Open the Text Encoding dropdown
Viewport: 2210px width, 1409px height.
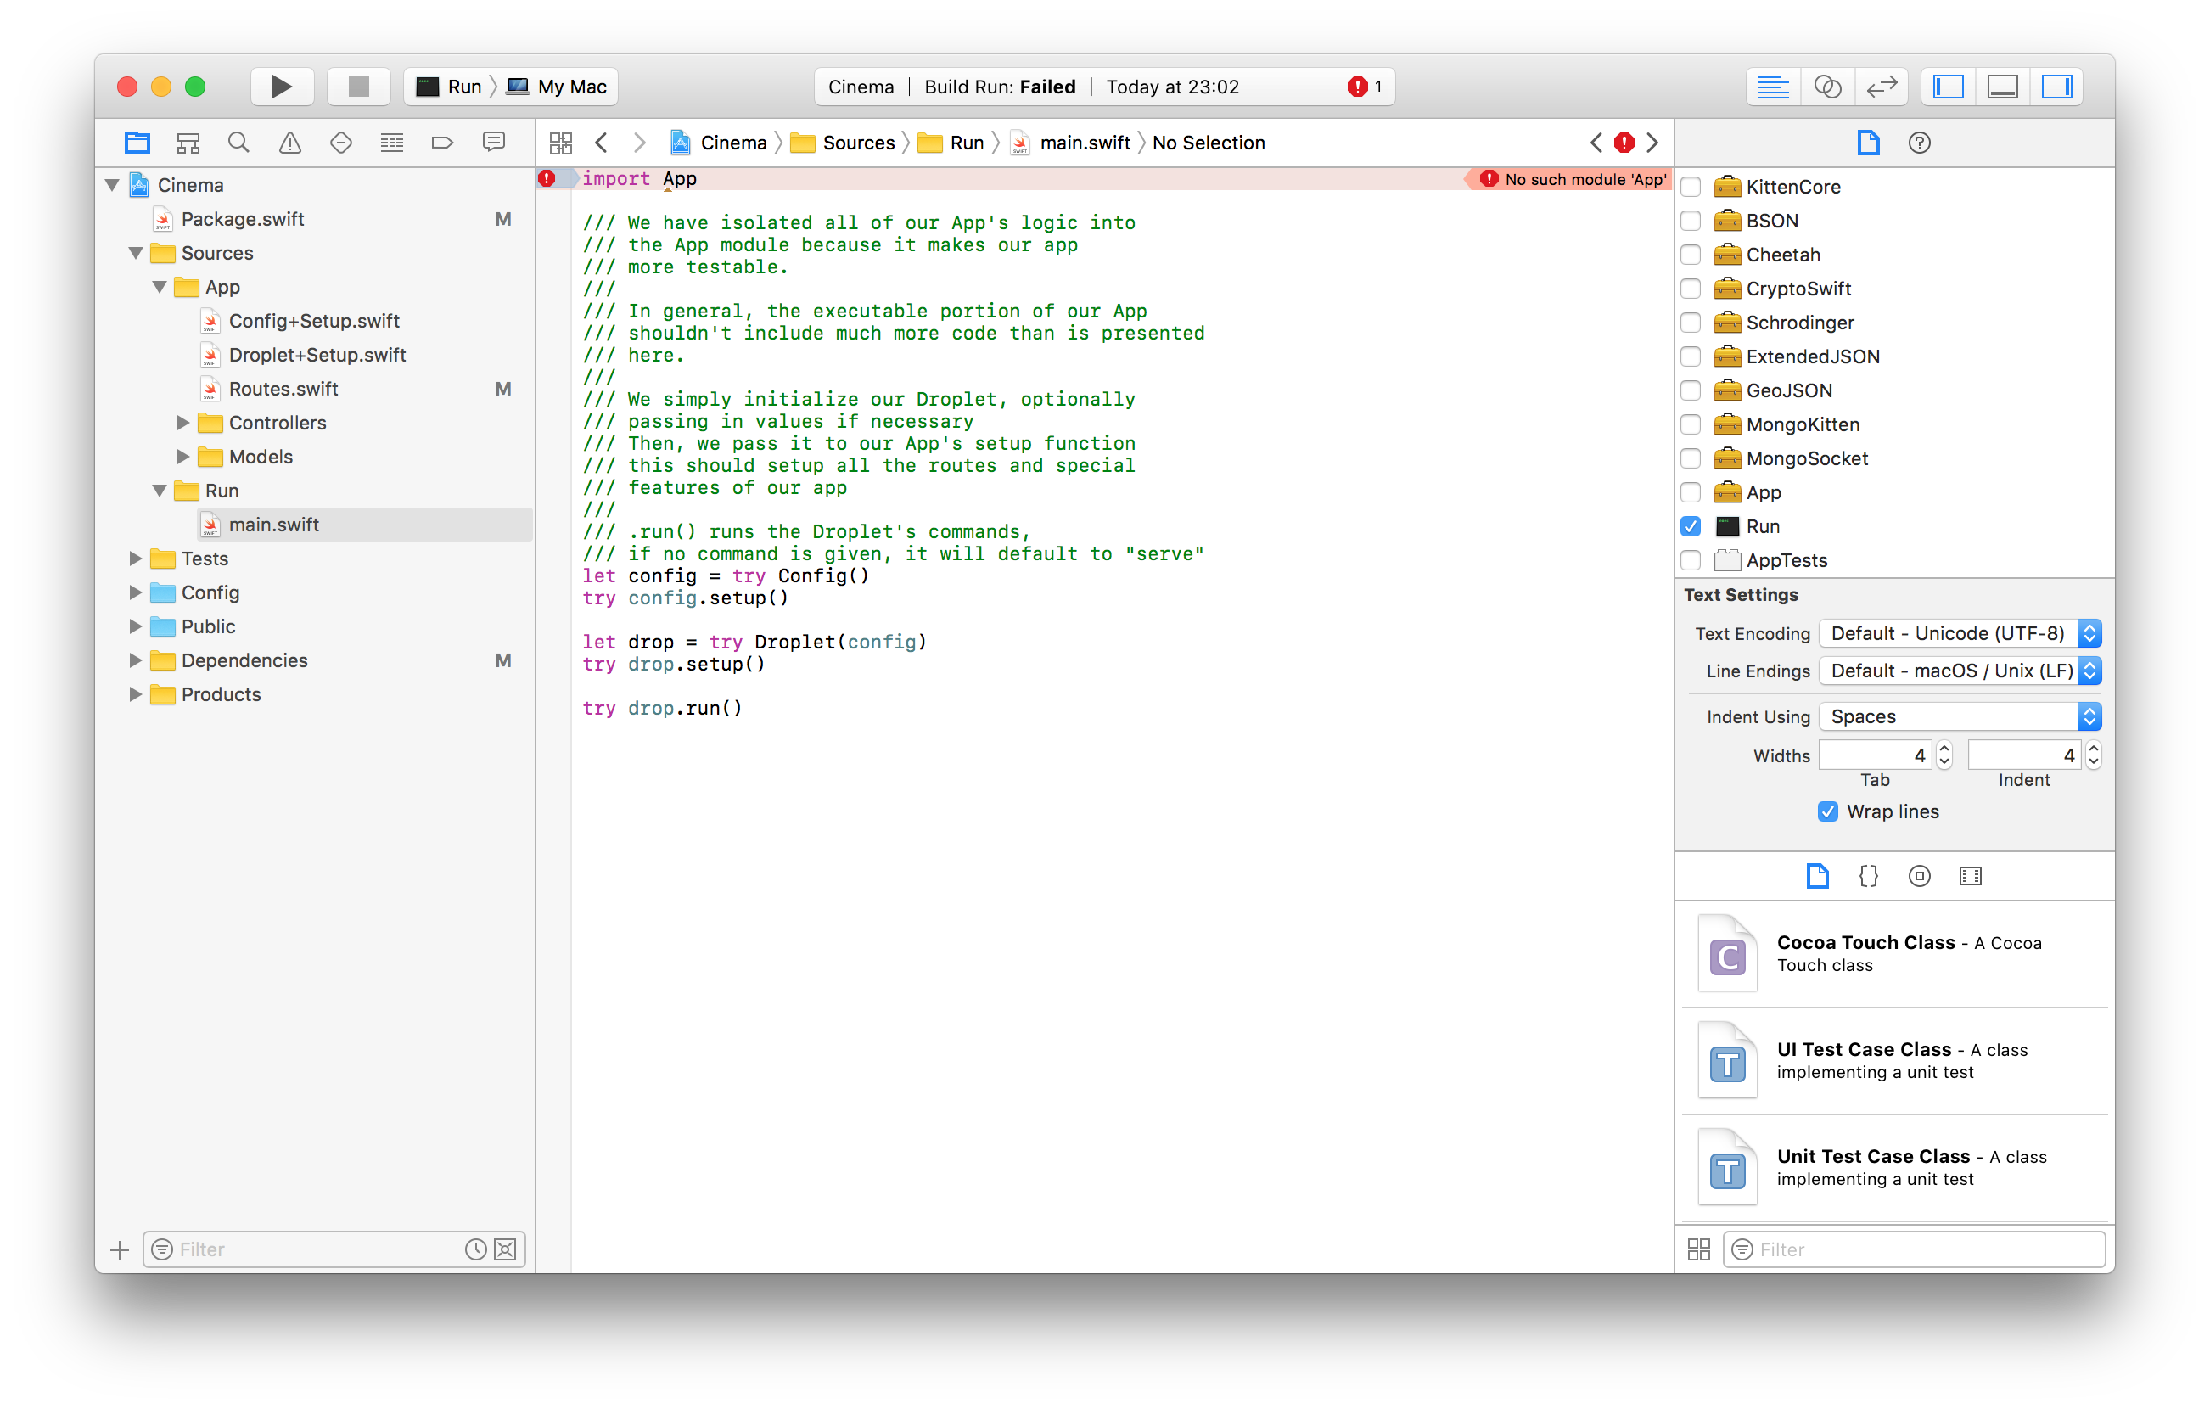[x=1959, y=633]
